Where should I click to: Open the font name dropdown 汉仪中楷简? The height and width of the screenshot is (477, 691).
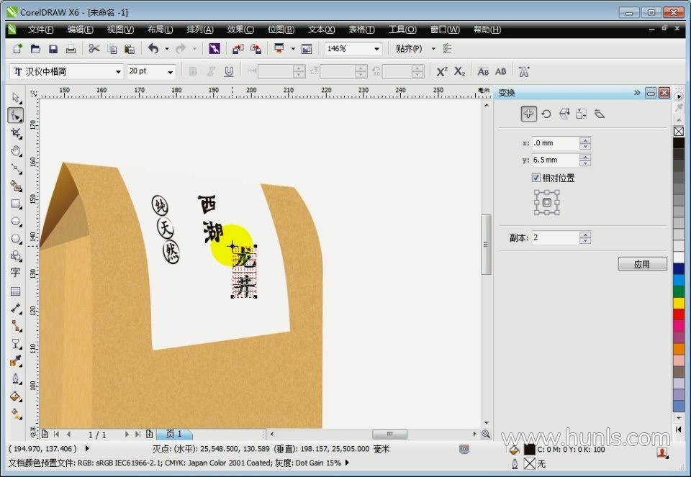tap(118, 72)
